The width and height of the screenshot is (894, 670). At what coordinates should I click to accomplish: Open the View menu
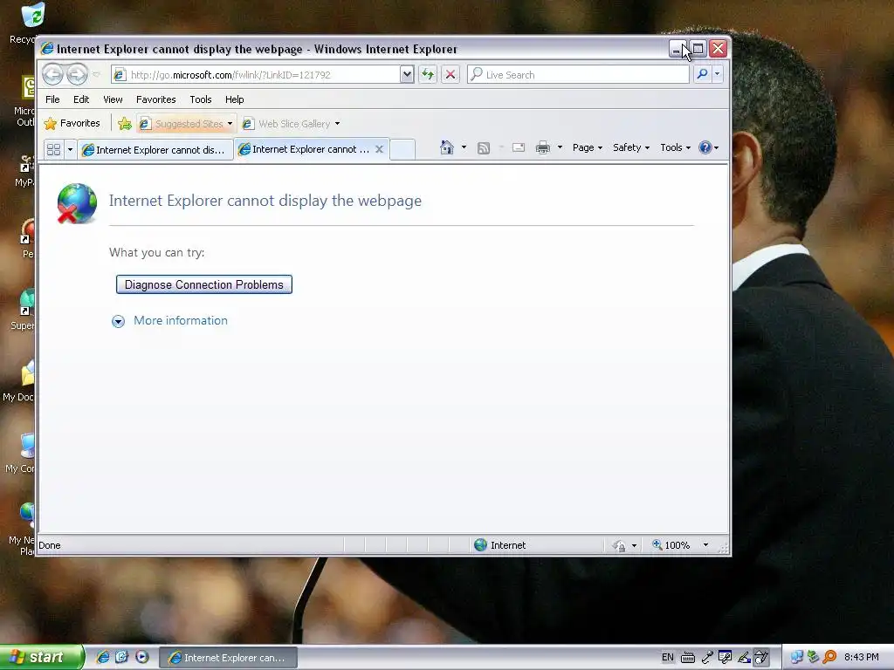[113, 99]
